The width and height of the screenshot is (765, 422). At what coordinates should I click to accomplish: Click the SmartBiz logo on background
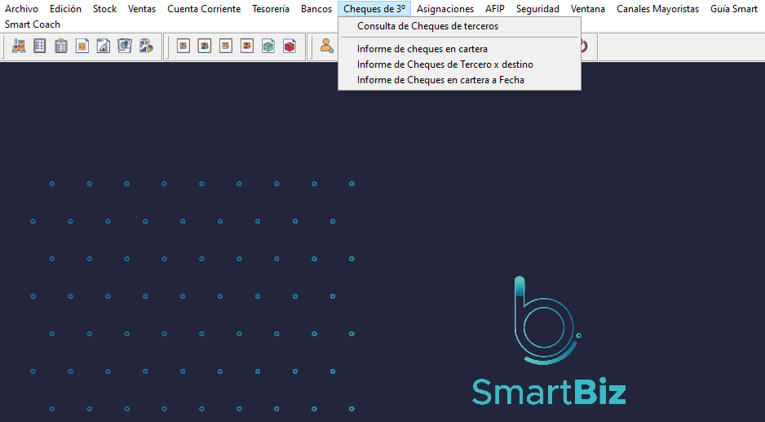click(x=548, y=343)
